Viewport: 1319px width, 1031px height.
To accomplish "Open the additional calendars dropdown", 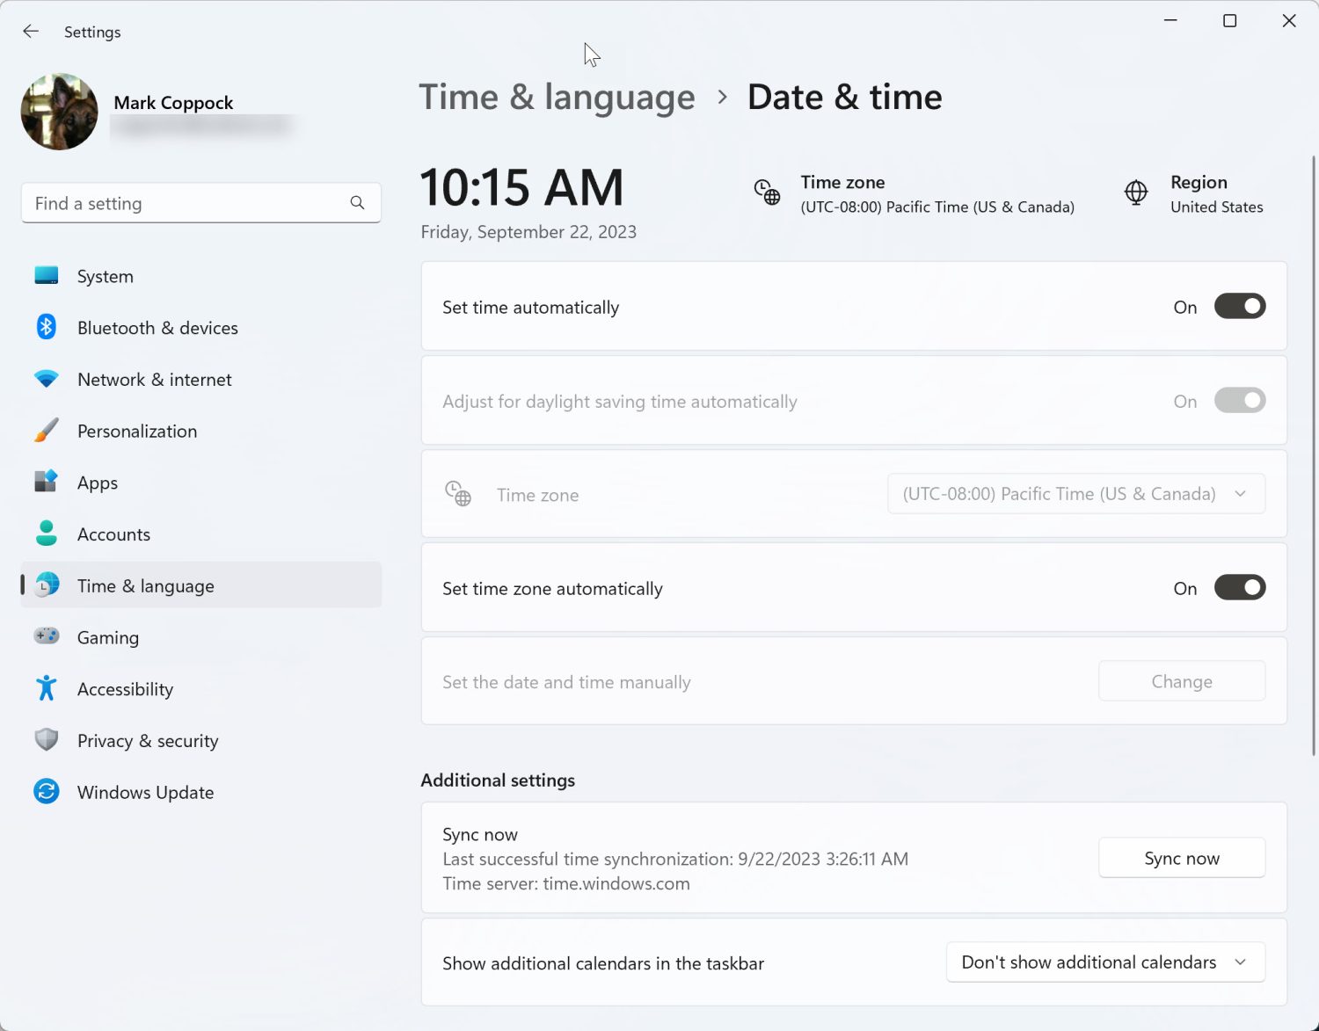I will (1106, 962).
